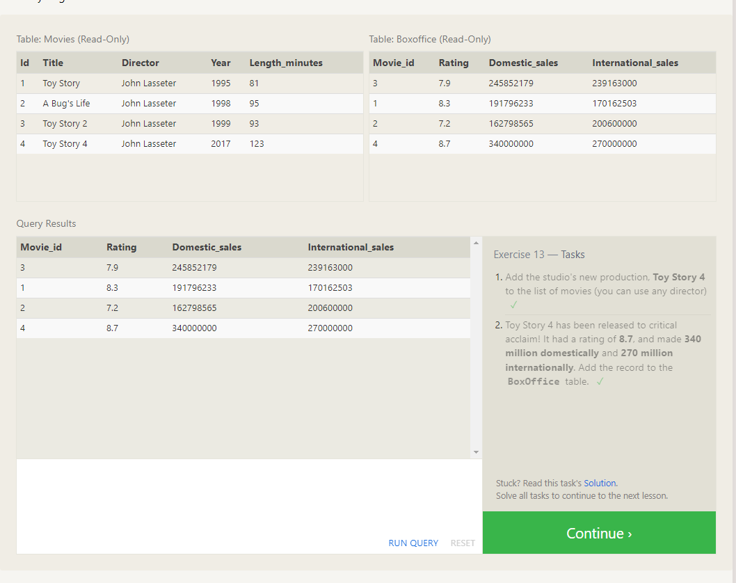
Task: Select 200600000 in Query Results
Action: point(330,308)
